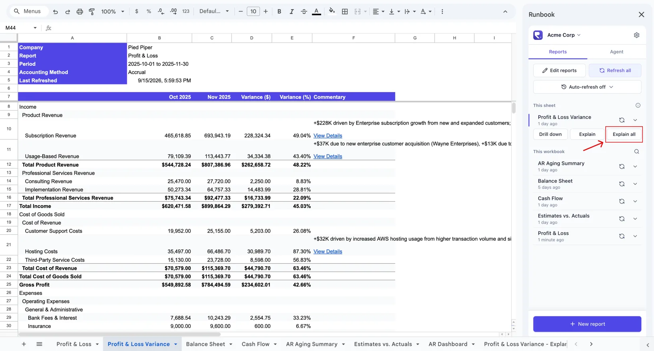Open the Balance Sheet sheet tab
Screen dimensions: 654x351
point(209,344)
